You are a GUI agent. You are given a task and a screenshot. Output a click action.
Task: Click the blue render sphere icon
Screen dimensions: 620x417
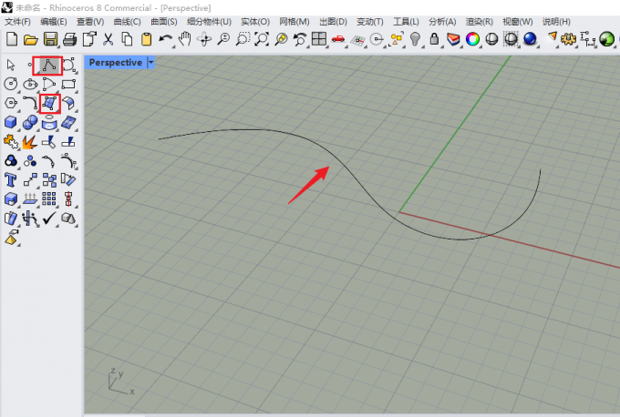point(530,39)
